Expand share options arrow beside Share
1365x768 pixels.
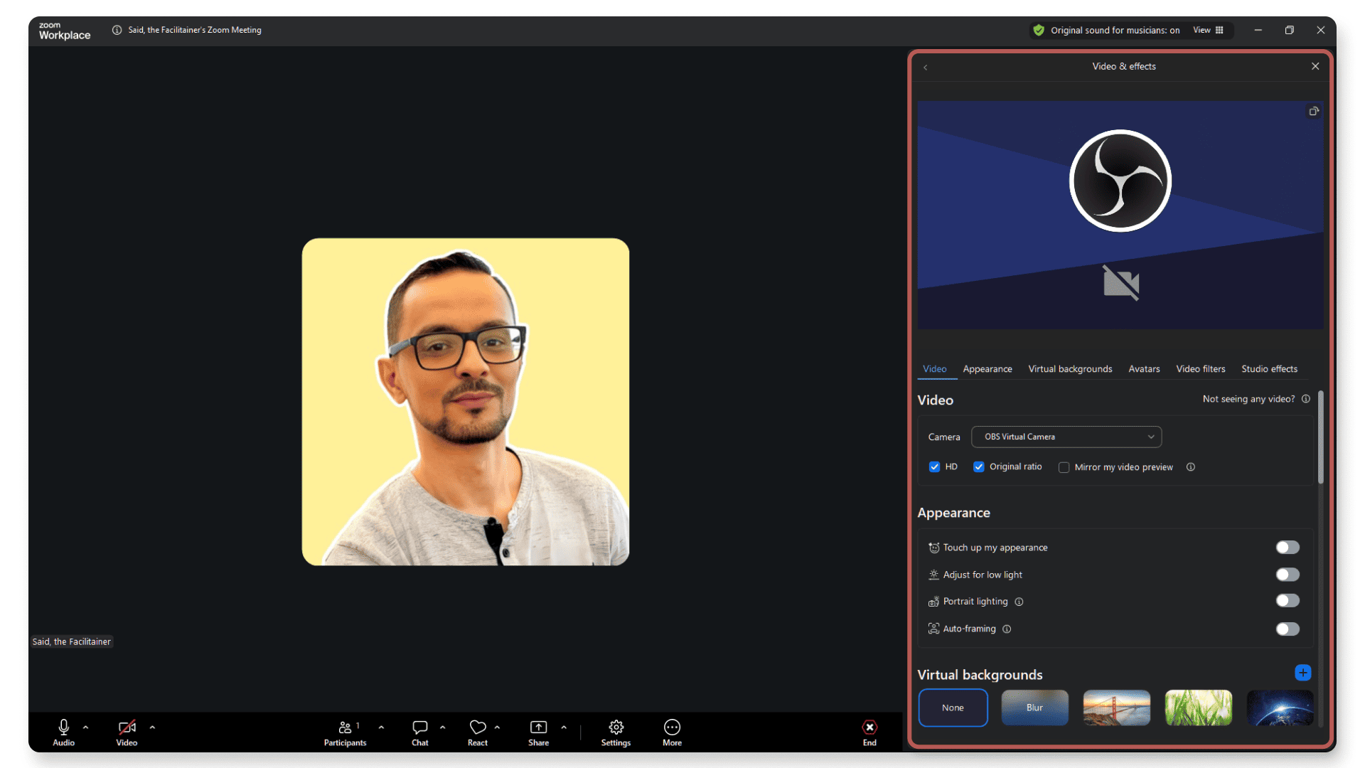pyautogui.click(x=564, y=727)
